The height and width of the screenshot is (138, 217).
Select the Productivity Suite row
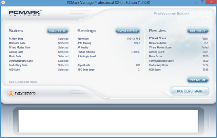pos(39,65)
